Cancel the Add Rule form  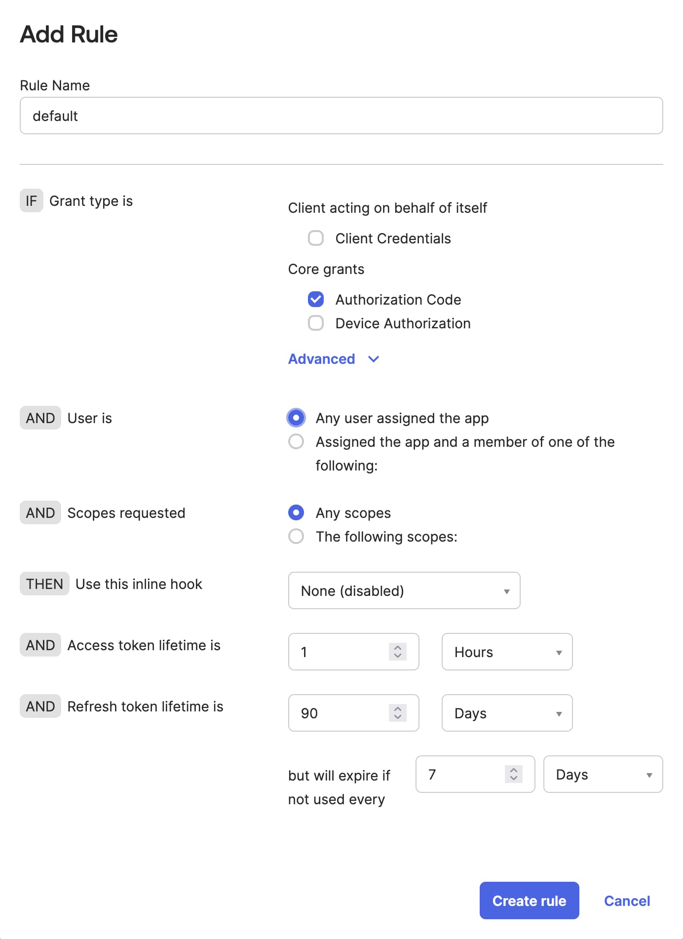pyautogui.click(x=627, y=900)
